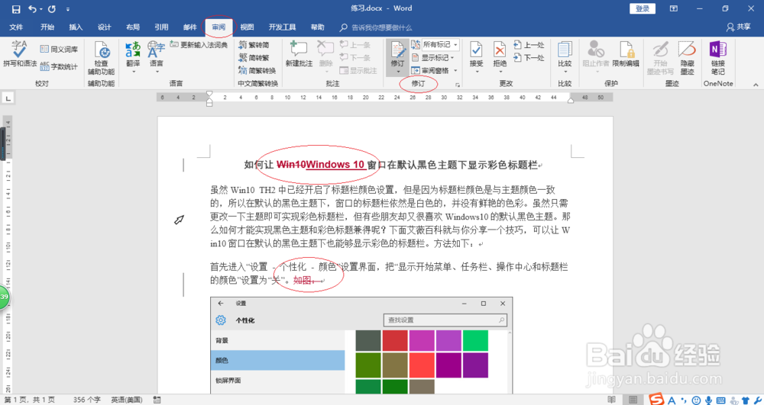Switch to the 插入 tab
Viewport: 764px width, 405px height.
pyautogui.click(x=76, y=27)
